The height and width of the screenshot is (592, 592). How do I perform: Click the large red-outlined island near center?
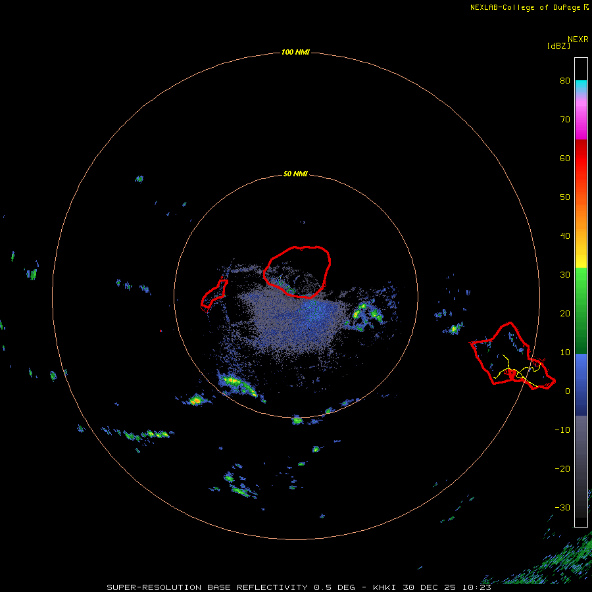point(297,272)
